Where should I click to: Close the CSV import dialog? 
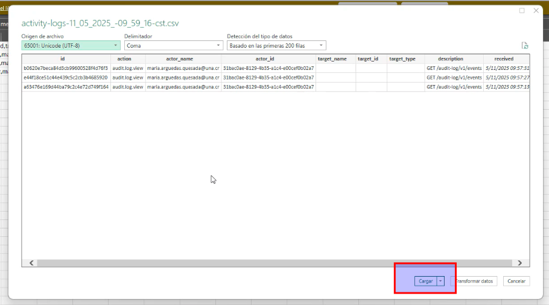click(x=536, y=11)
